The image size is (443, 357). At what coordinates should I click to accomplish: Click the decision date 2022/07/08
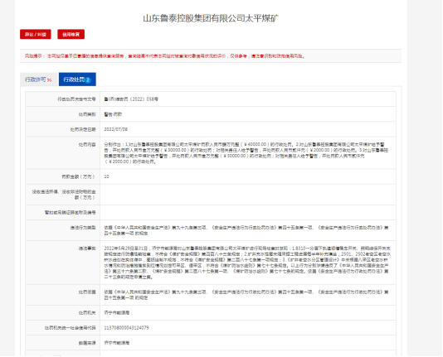pyautogui.click(x=116, y=129)
